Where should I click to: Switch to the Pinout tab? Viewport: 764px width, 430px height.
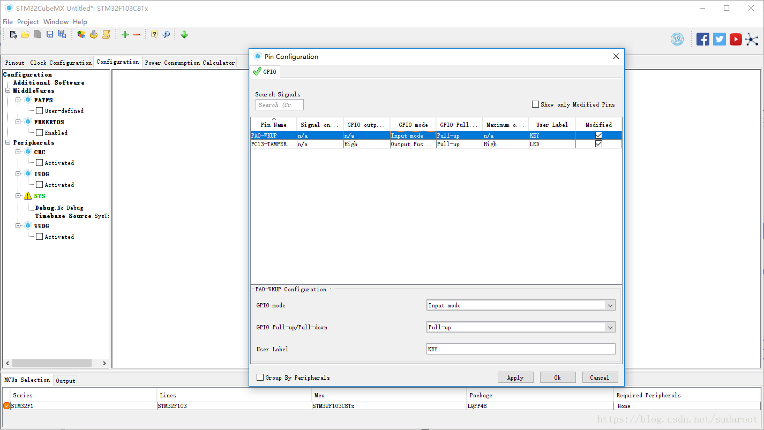pyautogui.click(x=15, y=63)
